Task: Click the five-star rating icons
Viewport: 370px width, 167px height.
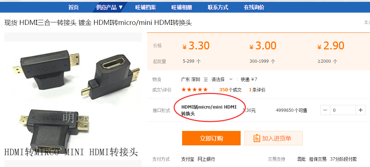Action: click(x=194, y=89)
